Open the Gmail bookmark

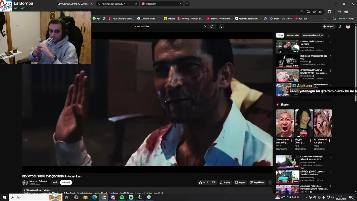[x=286, y=19]
